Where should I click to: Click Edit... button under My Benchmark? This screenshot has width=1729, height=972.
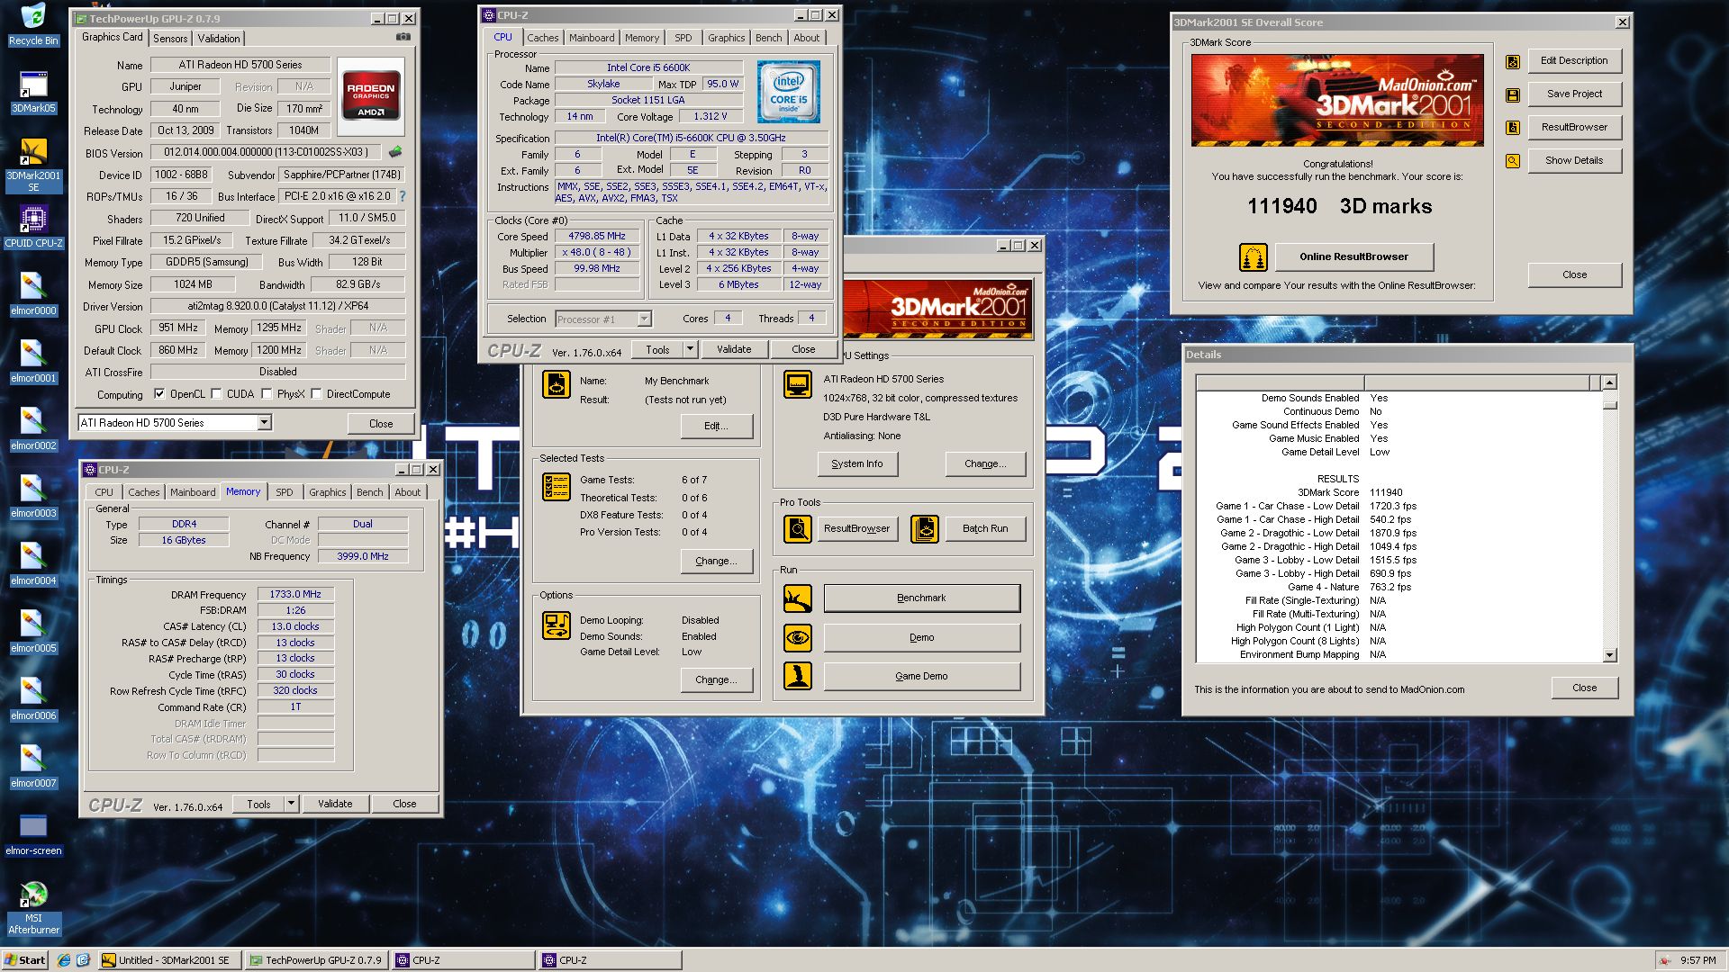(717, 426)
